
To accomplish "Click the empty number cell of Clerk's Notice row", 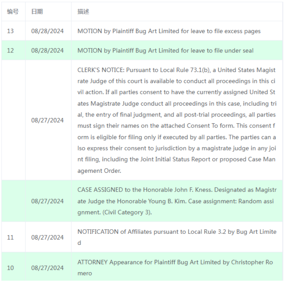I will pos(14,120).
